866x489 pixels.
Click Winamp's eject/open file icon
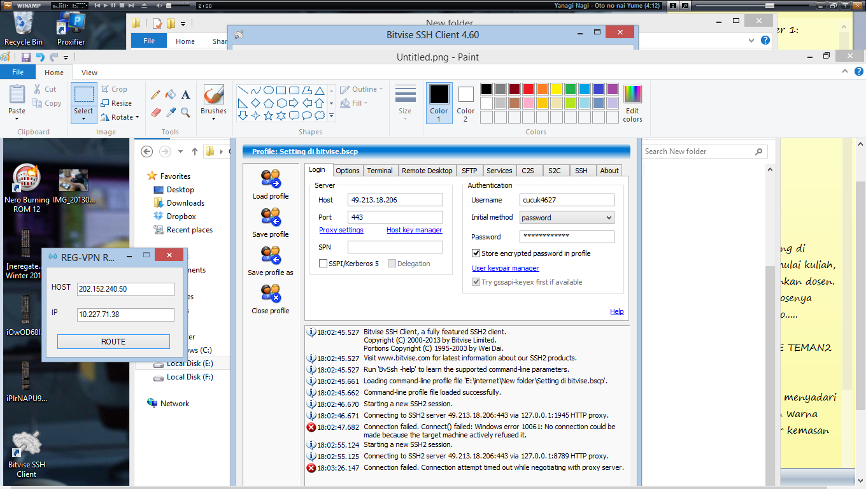[144, 5]
